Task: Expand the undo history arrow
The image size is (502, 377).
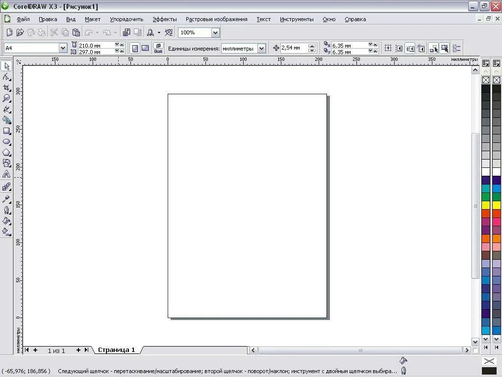Action: [98, 32]
